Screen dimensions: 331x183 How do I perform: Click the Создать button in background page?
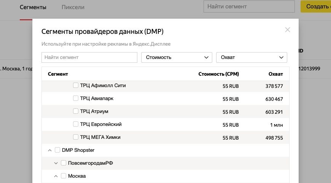pos(316,6)
